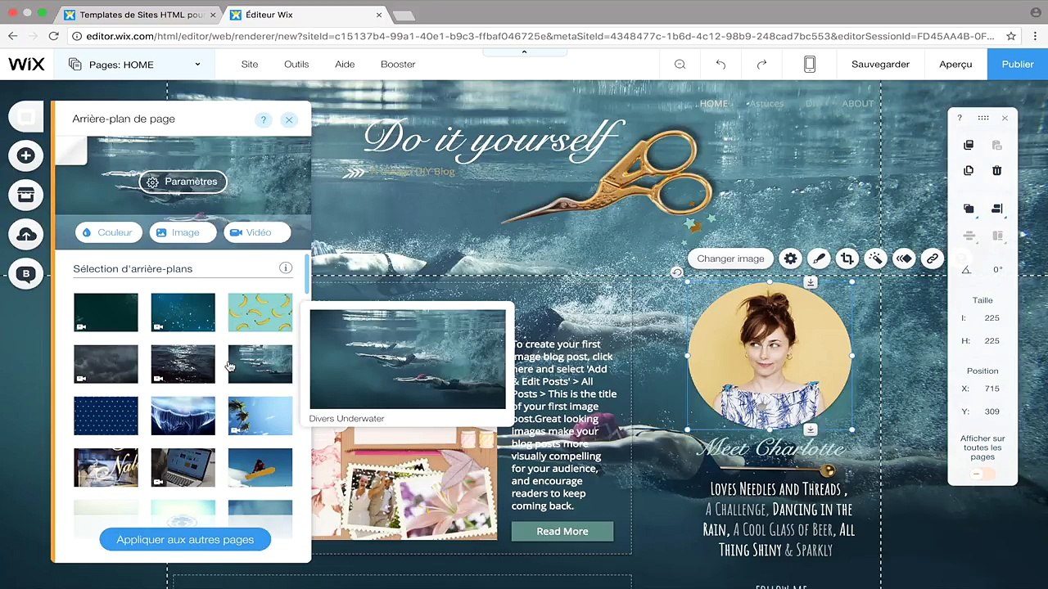Click the copy icon in toolbox
Image resolution: width=1048 pixels, height=589 pixels.
[x=969, y=145]
